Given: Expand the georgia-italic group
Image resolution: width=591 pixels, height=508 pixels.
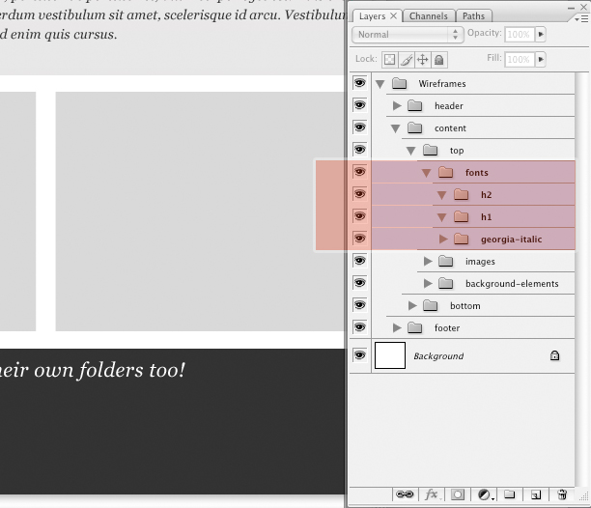Looking at the screenshot, I should pyautogui.click(x=443, y=239).
